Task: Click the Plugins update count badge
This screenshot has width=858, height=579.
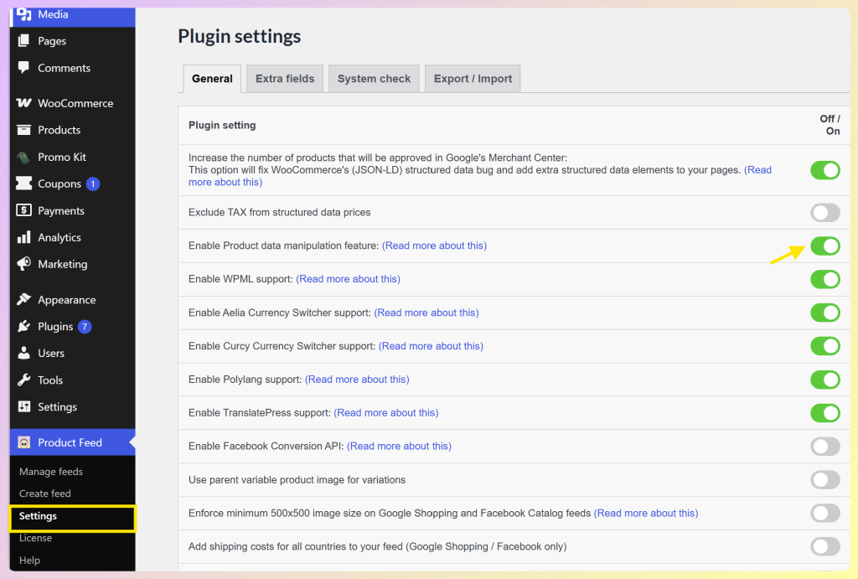Action: click(85, 327)
